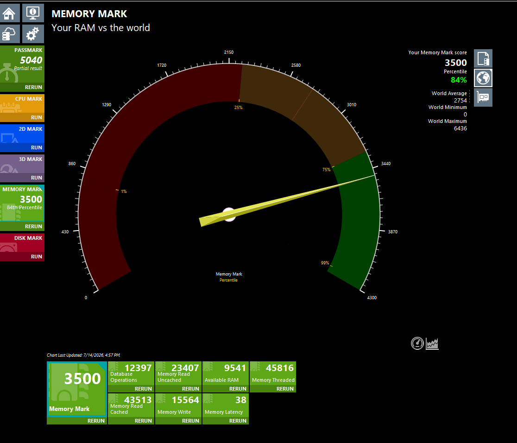Run the 2D Mark test

pyautogui.click(x=22, y=148)
